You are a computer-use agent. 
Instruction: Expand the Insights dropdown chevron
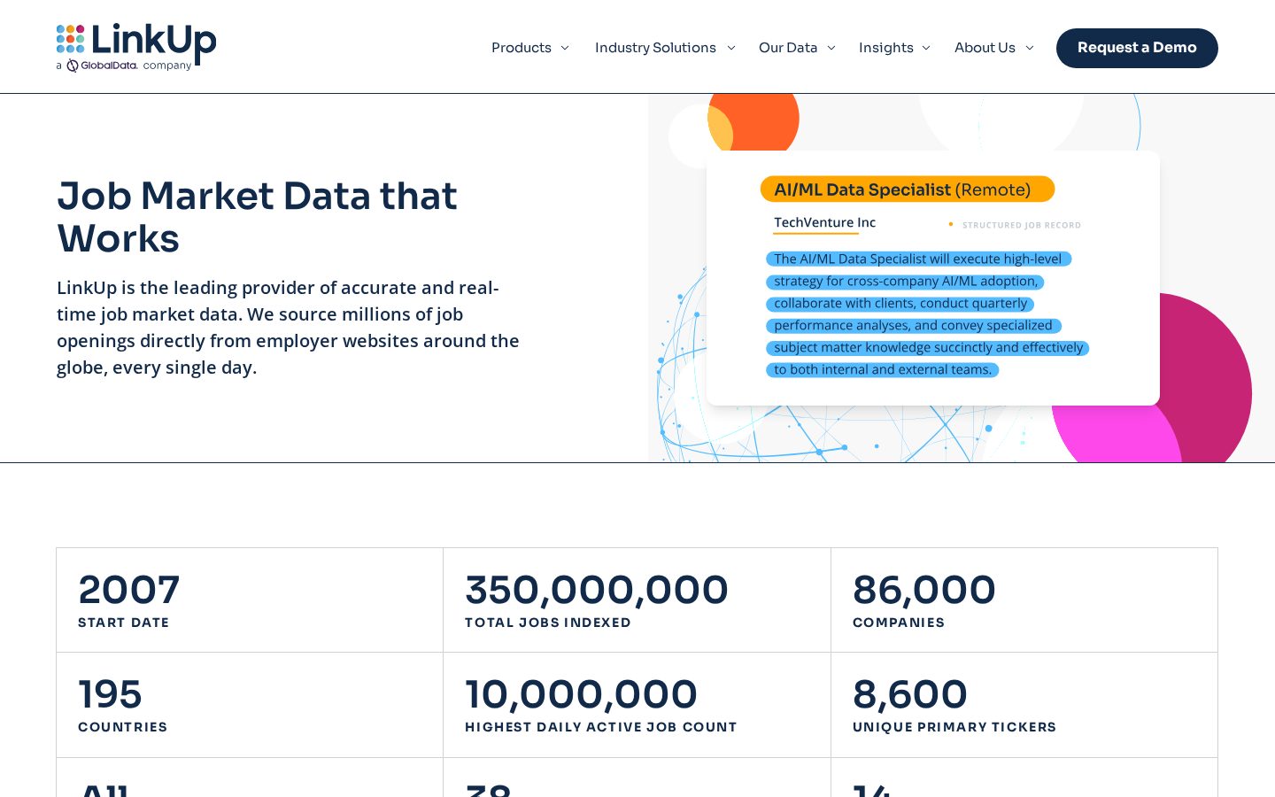tap(926, 48)
